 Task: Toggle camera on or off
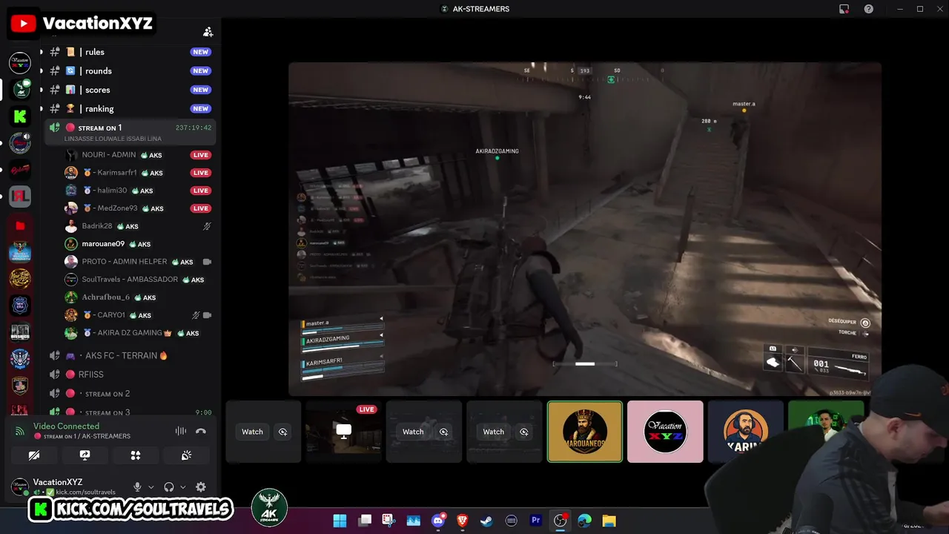coord(34,455)
